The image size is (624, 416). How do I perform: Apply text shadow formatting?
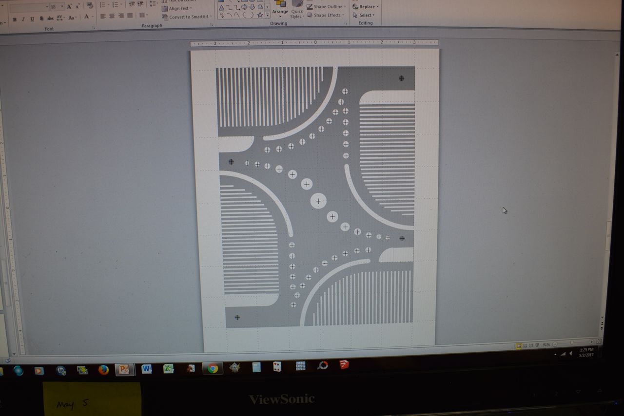(x=41, y=19)
